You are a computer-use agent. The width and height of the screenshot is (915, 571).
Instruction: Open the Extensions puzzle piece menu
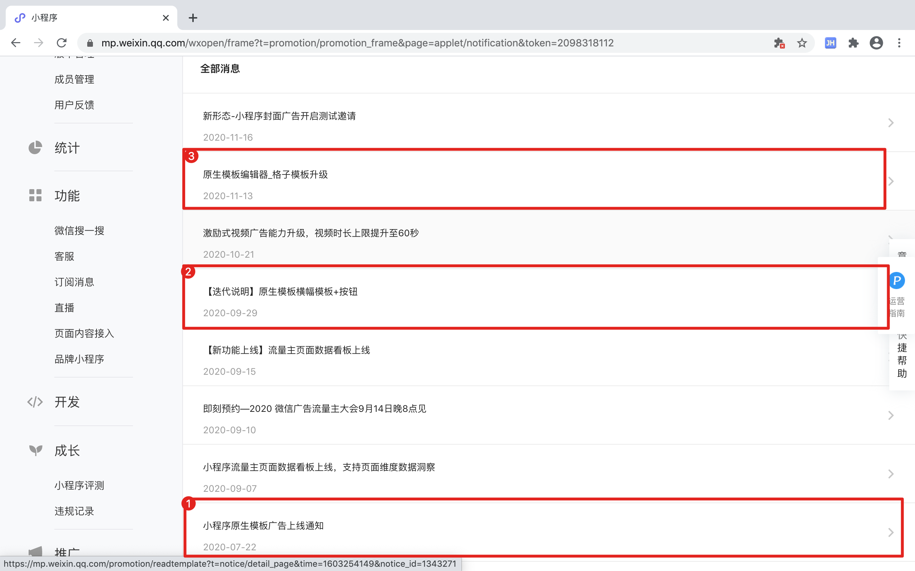tap(854, 43)
